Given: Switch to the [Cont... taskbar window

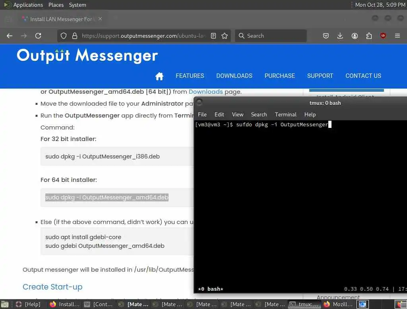Looking at the screenshot, I should pyautogui.click(x=99, y=304).
